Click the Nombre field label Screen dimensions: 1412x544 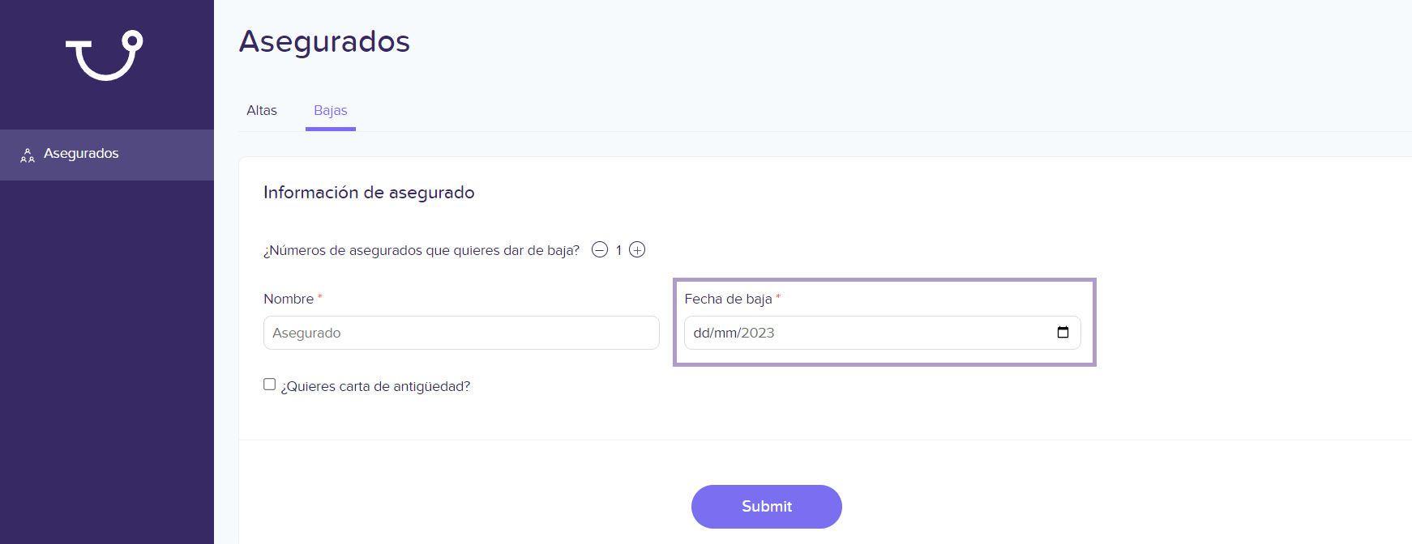pyautogui.click(x=289, y=299)
